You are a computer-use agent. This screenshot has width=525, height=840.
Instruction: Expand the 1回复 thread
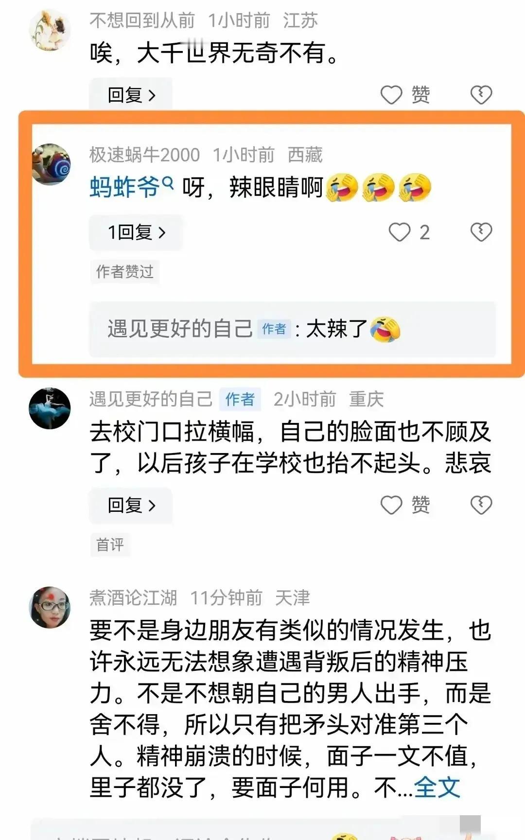tap(136, 232)
